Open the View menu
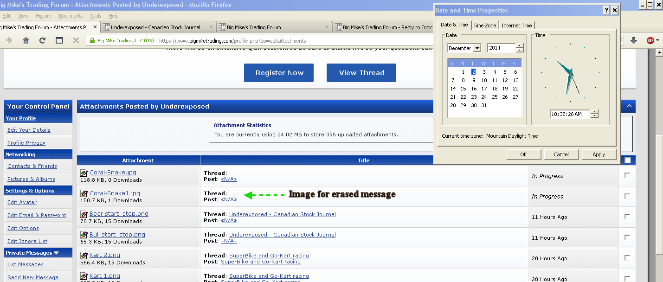 (x=23, y=16)
